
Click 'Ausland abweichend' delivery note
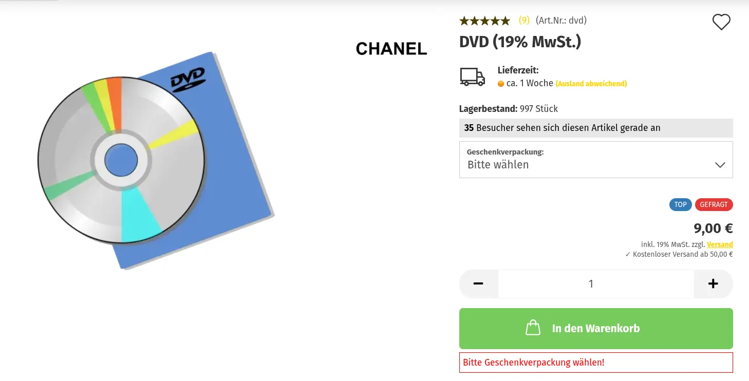591,84
